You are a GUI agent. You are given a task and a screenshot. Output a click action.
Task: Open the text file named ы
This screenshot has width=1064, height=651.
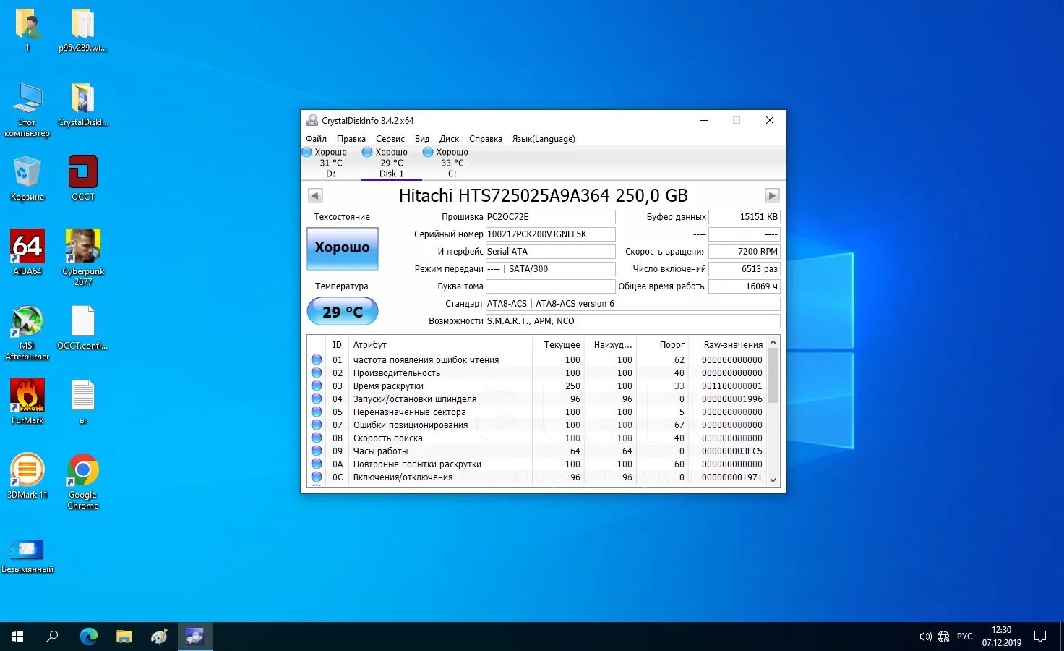83,401
